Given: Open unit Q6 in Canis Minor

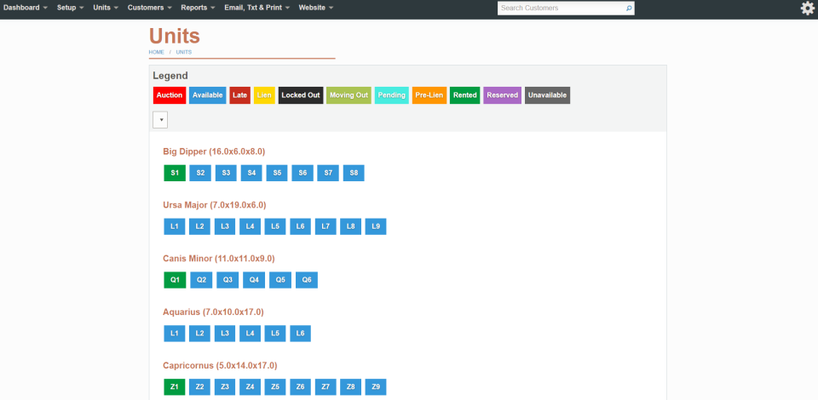Looking at the screenshot, I should (x=307, y=280).
